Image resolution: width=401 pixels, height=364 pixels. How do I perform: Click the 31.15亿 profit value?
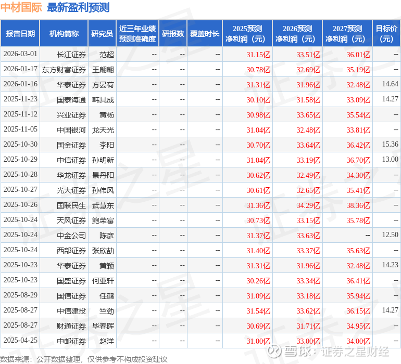pos(258,55)
